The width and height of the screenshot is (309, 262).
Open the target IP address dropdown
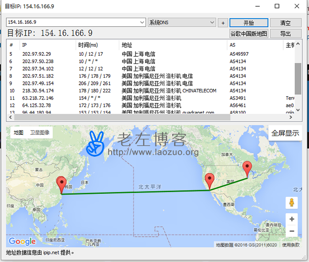(142, 22)
